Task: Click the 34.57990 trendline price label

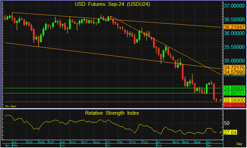Action: pyautogui.click(x=234, y=72)
